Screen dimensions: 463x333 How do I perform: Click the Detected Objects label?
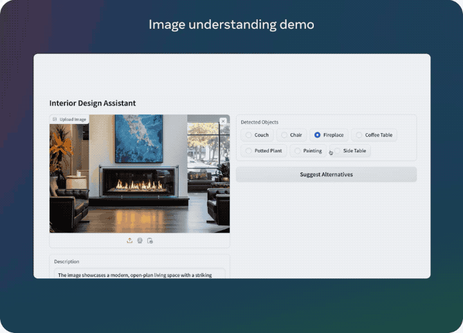tap(259, 122)
